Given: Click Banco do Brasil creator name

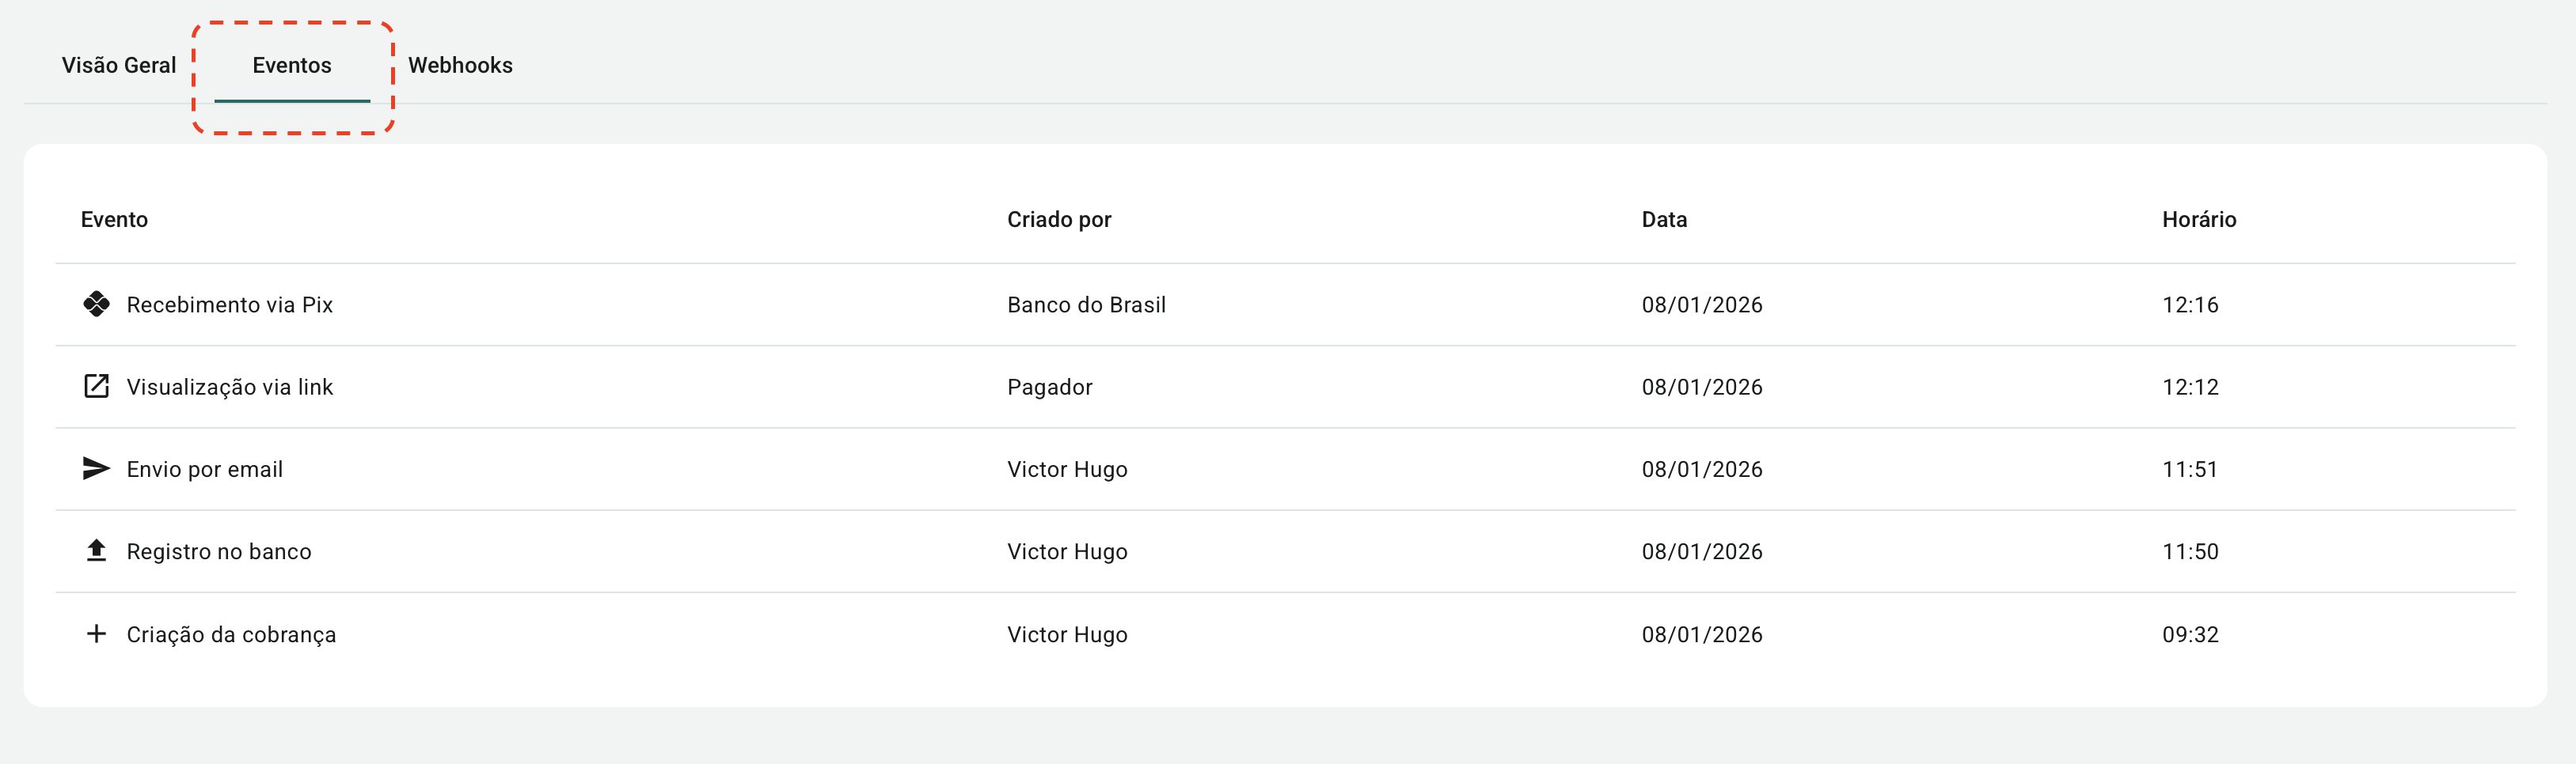Looking at the screenshot, I should click(1086, 304).
